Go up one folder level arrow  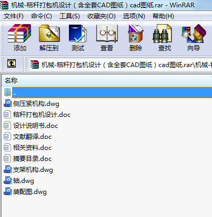pyautogui.click(x=12, y=63)
